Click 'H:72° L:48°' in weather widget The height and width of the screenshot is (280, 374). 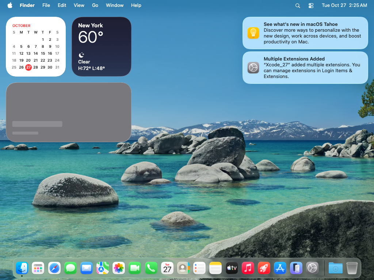click(91, 68)
